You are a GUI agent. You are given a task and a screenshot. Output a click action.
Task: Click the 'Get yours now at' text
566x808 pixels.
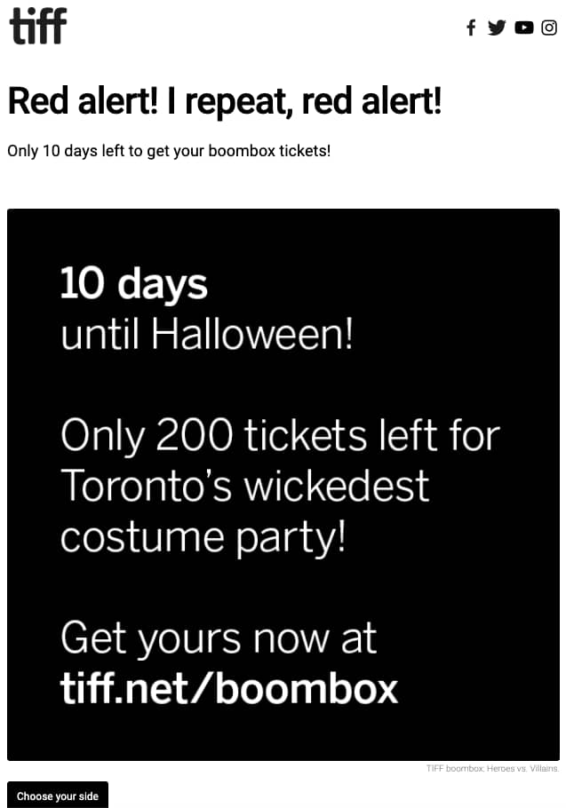pyautogui.click(x=218, y=638)
